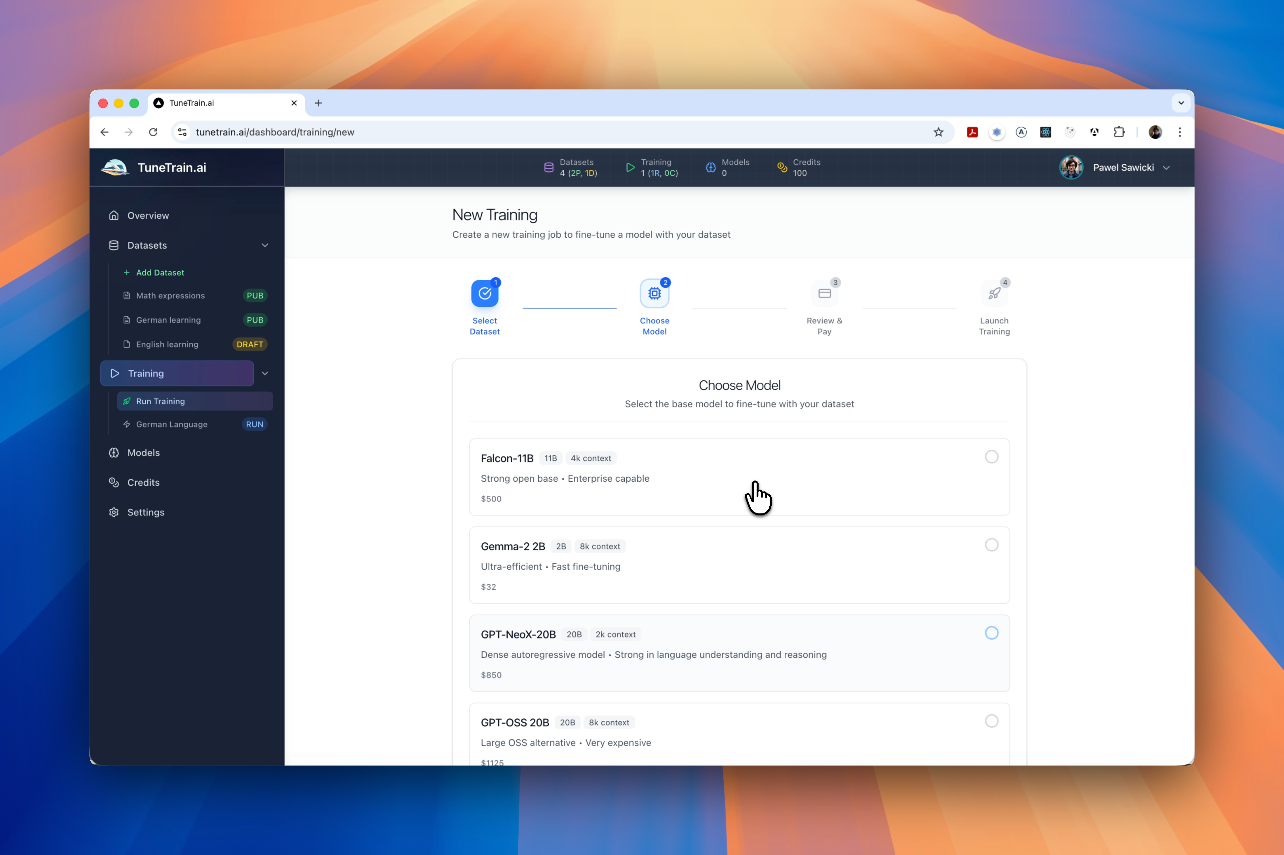Click the Add Dataset link

pos(160,273)
